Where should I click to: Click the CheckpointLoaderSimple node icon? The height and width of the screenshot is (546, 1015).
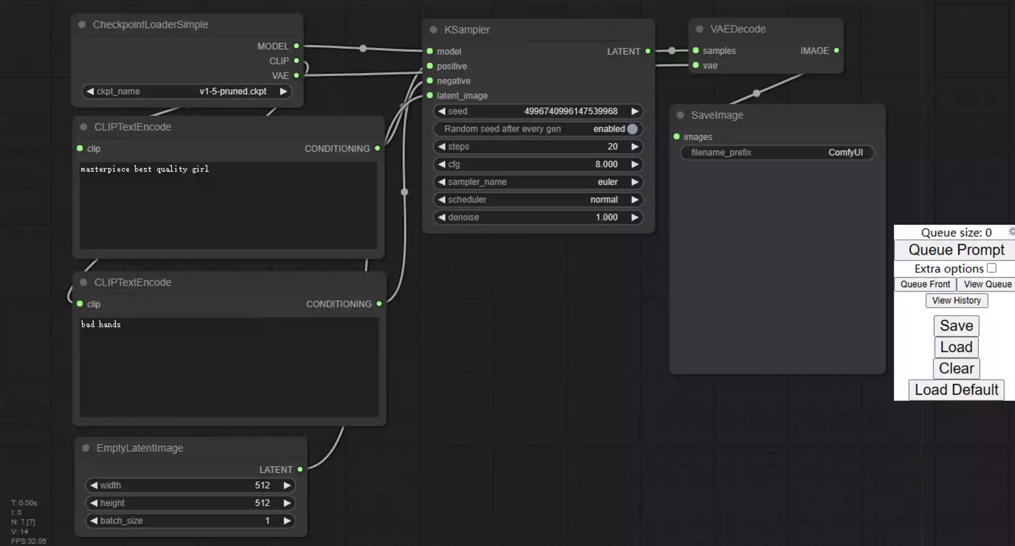point(83,24)
